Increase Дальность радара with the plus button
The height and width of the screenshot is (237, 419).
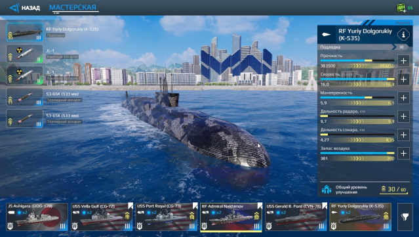pos(403,116)
